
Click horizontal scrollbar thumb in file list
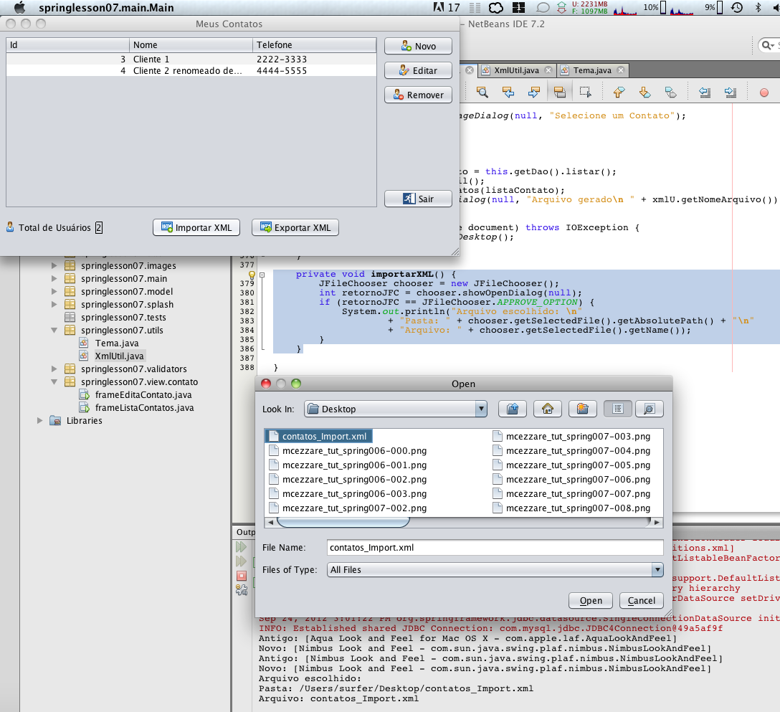[343, 522]
